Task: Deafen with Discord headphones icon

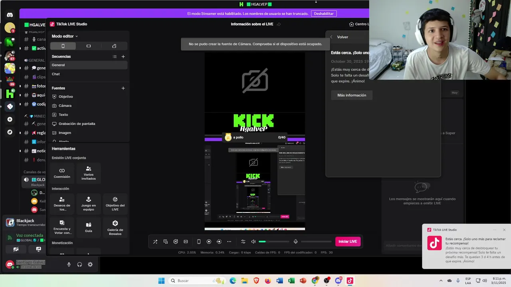Action: [79, 264]
